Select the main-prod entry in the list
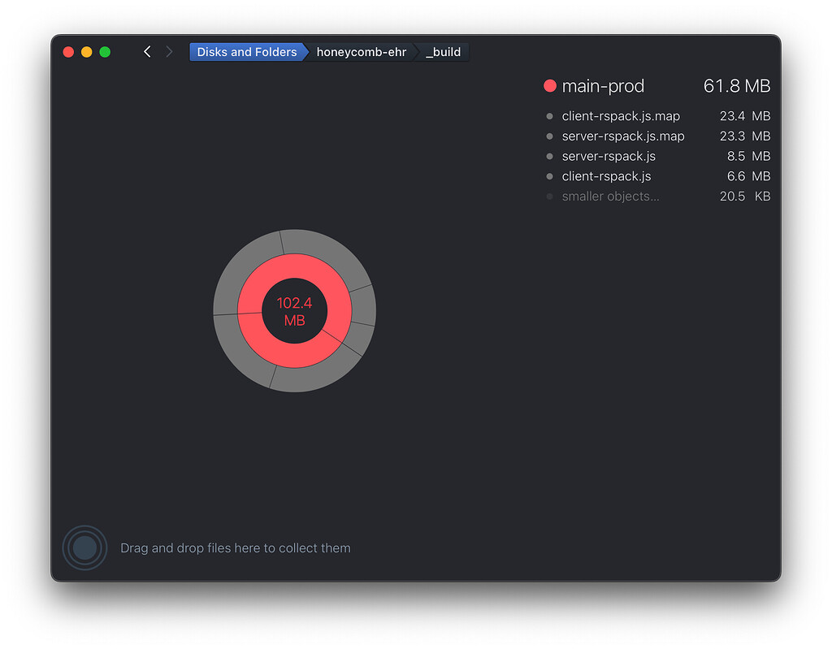Image resolution: width=832 pixels, height=649 pixels. point(604,85)
